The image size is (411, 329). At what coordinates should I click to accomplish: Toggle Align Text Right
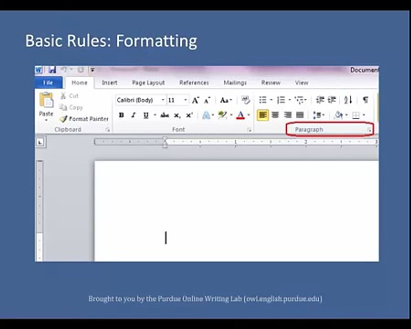click(288, 115)
